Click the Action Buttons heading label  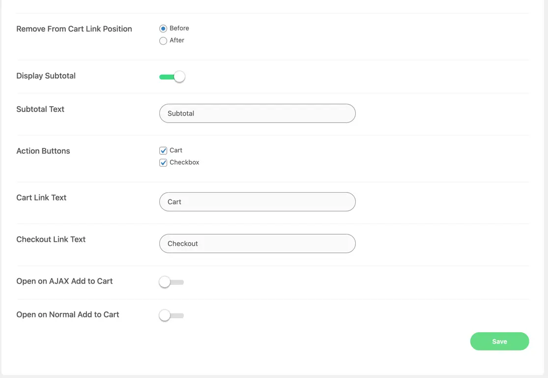pos(43,151)
